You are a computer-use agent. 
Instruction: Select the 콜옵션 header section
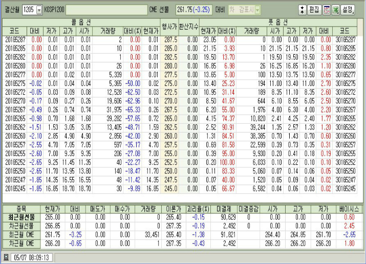(81, 23)
